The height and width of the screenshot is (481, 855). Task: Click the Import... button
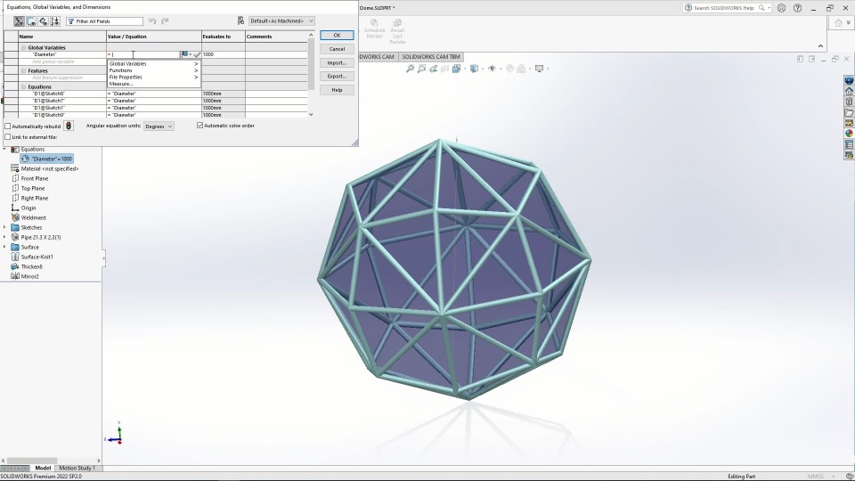(x=337, y=62)
